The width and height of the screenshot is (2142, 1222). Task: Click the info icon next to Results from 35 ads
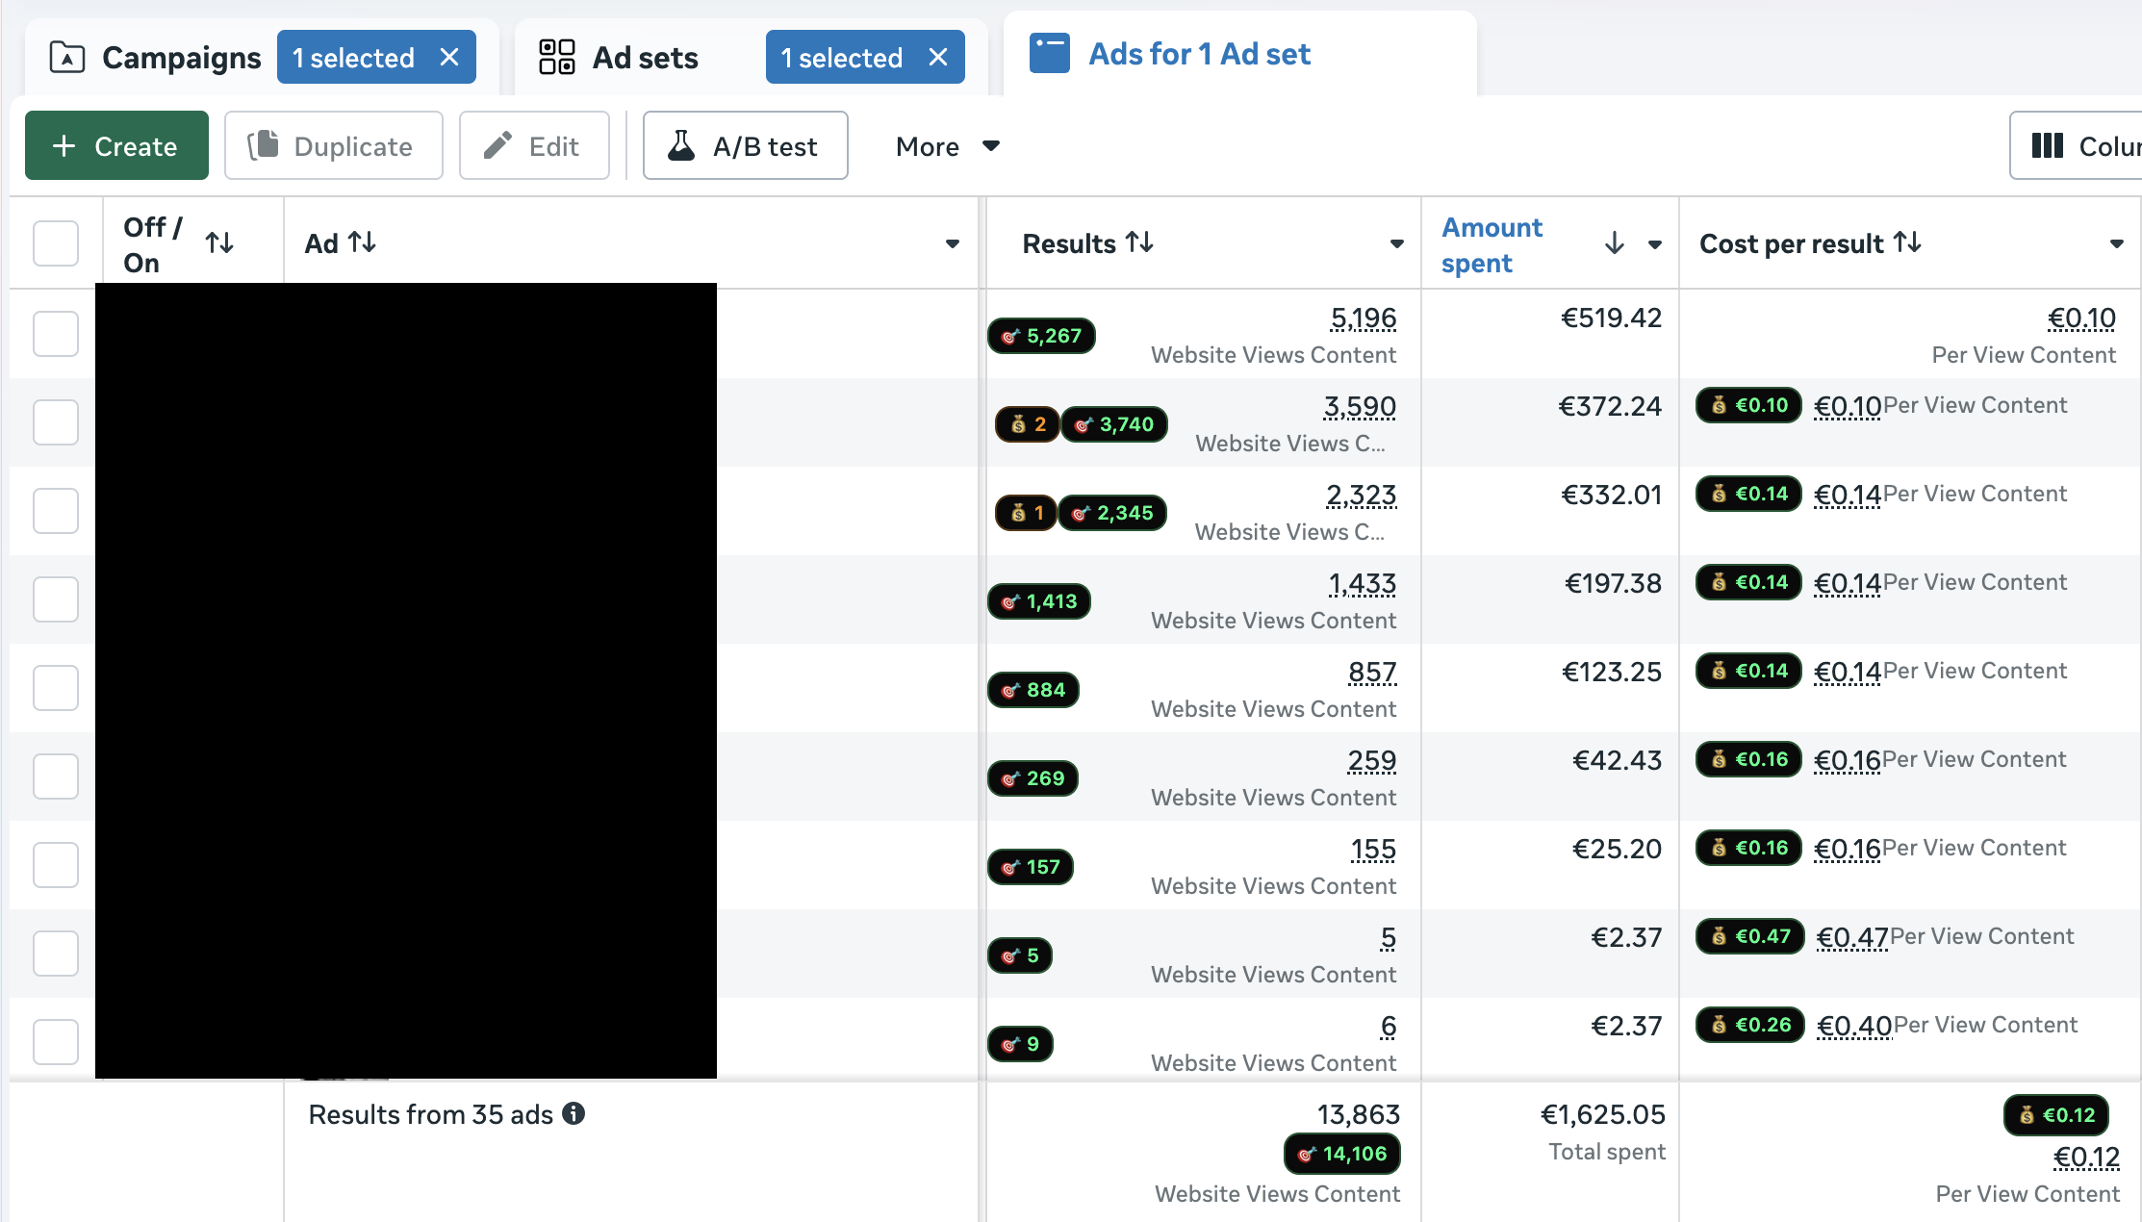coord(574,1114)
